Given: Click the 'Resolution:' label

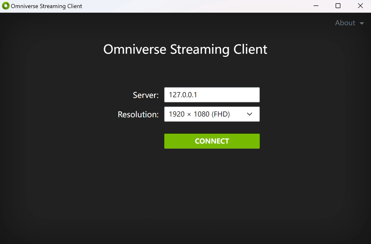Looking at the screenshot, I should point(138,114).
